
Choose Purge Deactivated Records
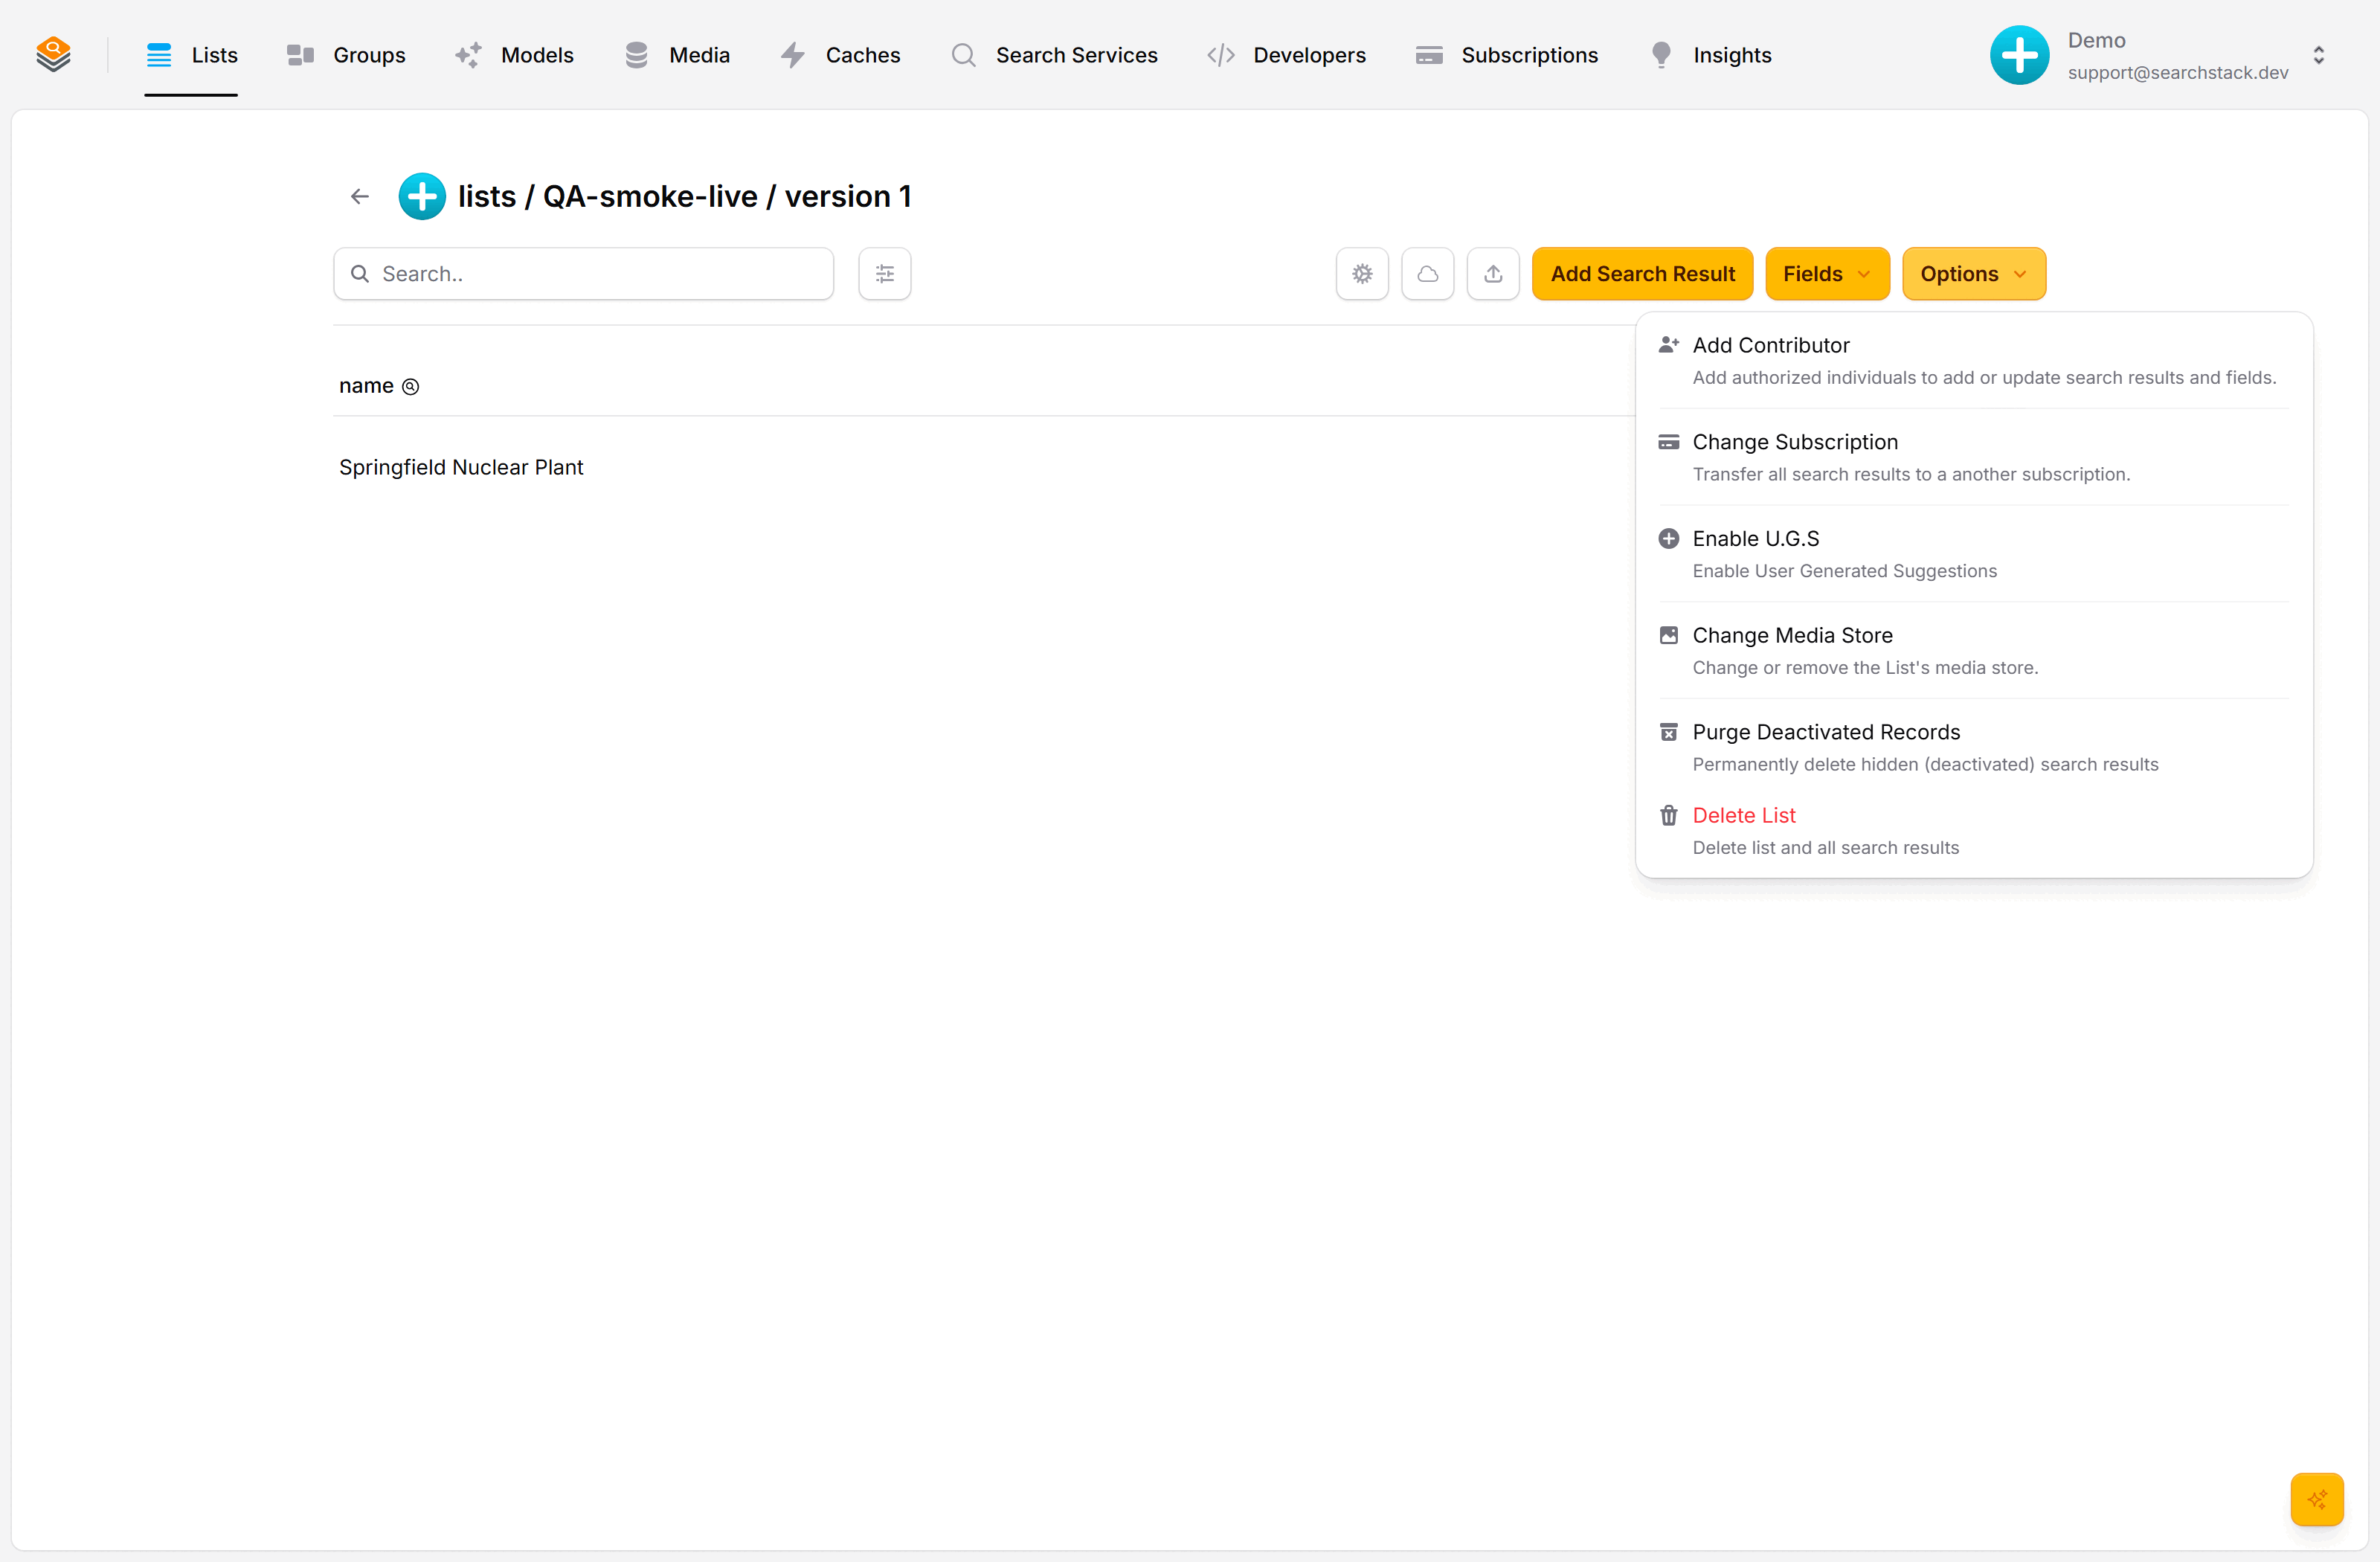tap(1974, 747)
